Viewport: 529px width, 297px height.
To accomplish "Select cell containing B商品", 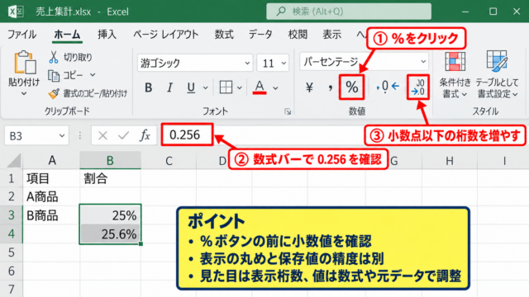I will [x=51, y=215].
